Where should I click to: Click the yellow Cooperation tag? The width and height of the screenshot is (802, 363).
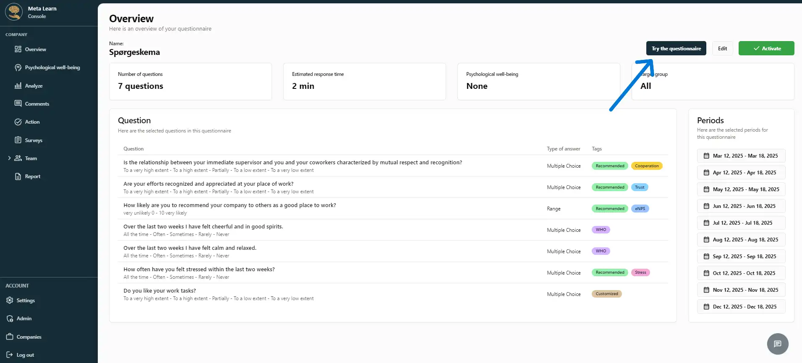[x=646, y=166]
